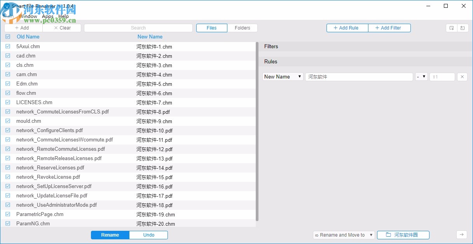Click the arrow icon to execute renaming

(462, 235)
